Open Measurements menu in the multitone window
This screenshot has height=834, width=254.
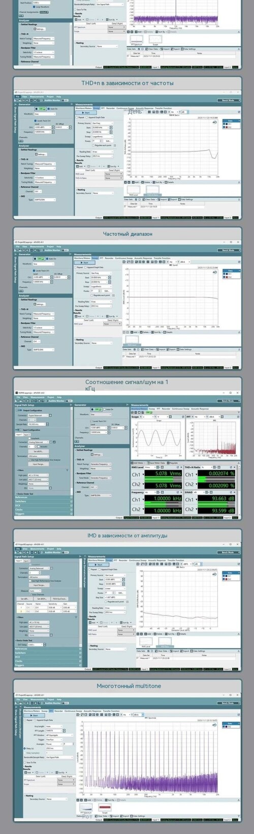click(38, 700)
